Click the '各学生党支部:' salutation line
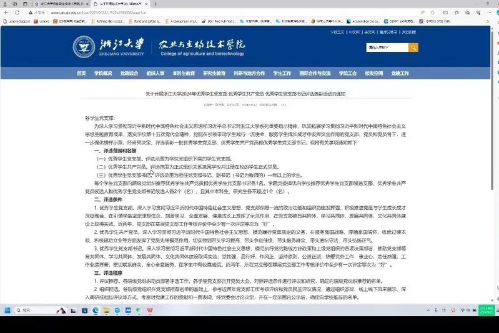The image size is (499, 333). point(100,118)
